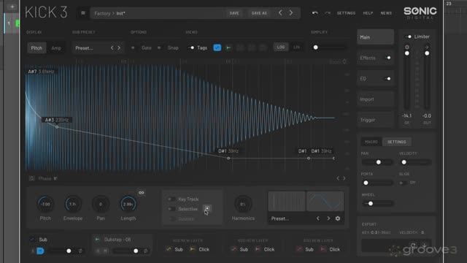This screenshot has height=263, width=467.
Task: Click the link icon above Length knob
Action: [142, 193]
